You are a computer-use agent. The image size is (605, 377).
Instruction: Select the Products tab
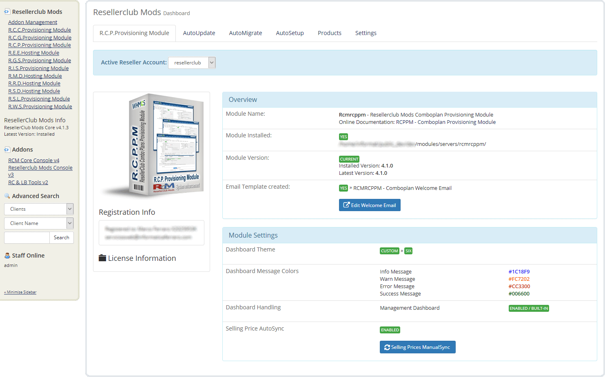pyautogui.click(x=330, y=33)
